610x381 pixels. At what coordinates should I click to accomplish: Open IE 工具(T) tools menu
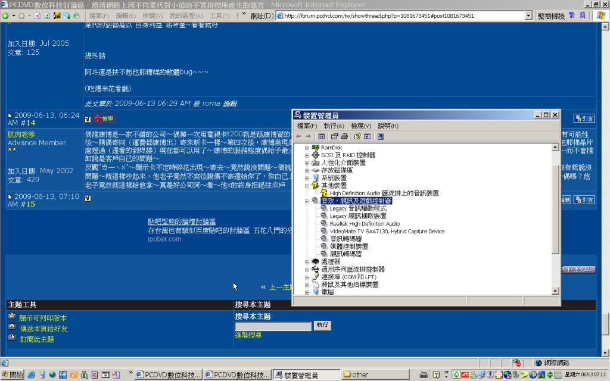click(x=220, y=16)
